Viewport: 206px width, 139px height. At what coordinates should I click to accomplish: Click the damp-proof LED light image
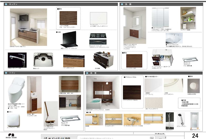[194, 86]
